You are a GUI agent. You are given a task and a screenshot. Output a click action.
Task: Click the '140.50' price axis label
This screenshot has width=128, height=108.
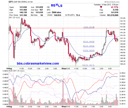click(123, 55)
